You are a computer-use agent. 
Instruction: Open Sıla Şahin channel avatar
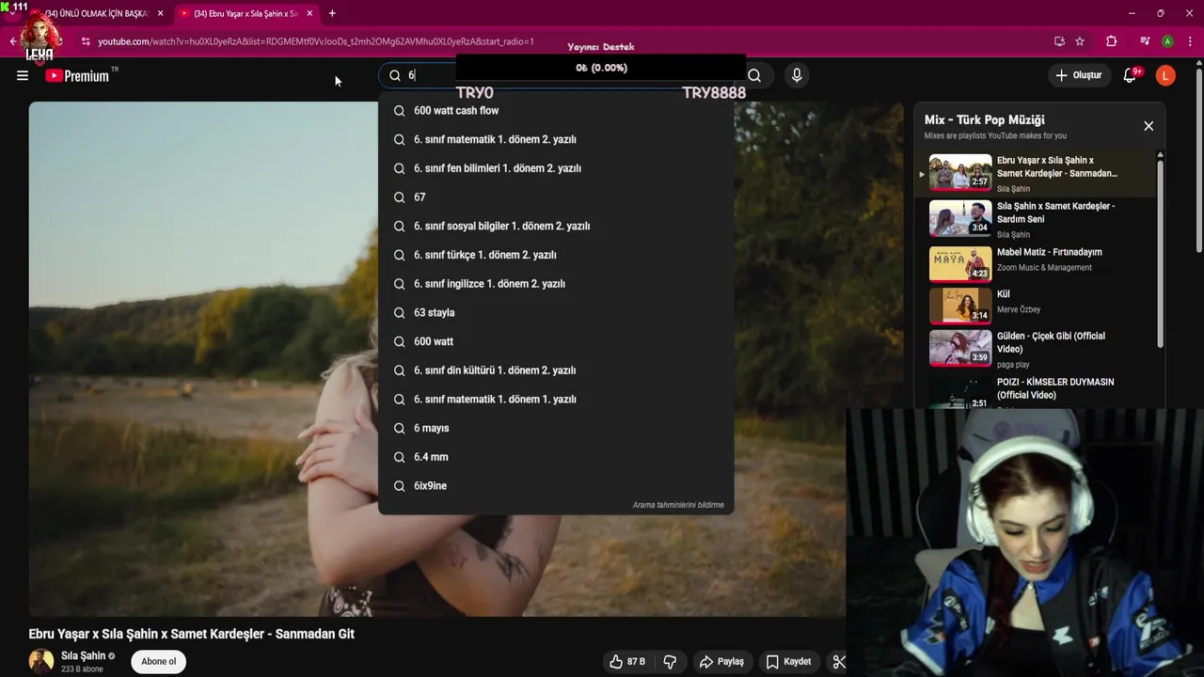[41, 661]
